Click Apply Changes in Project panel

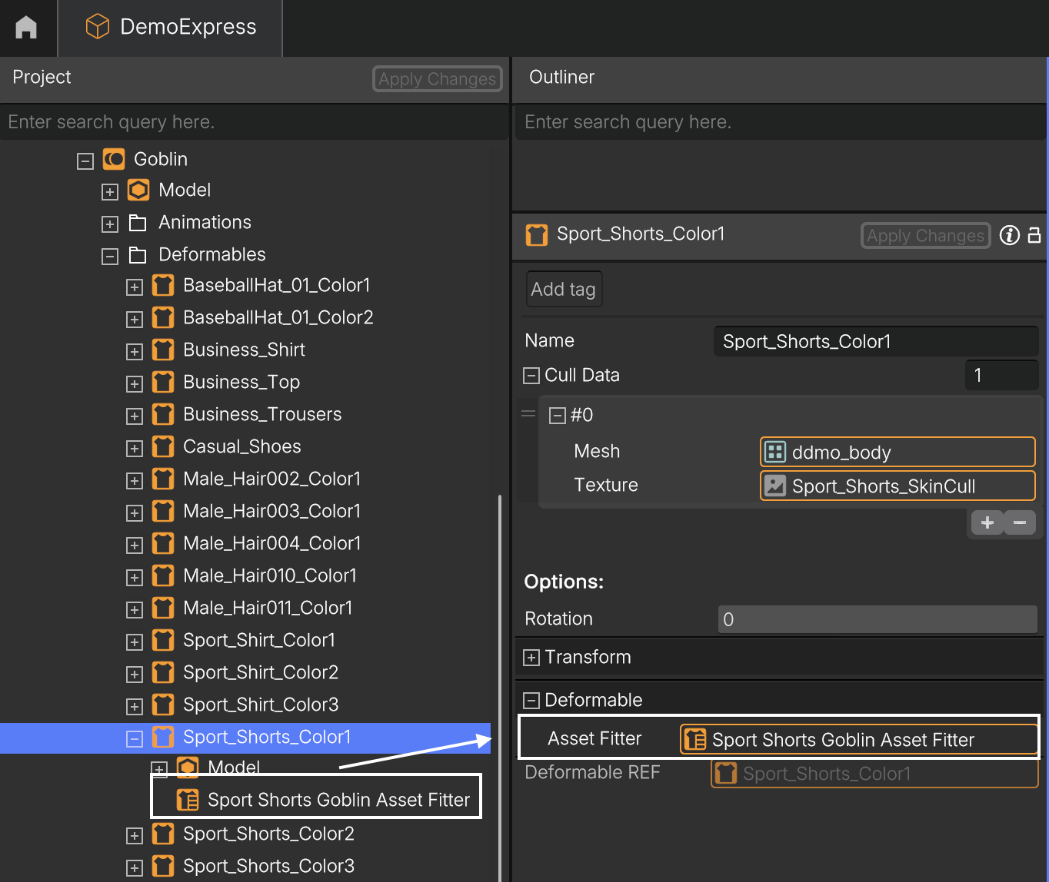[438, 79]
